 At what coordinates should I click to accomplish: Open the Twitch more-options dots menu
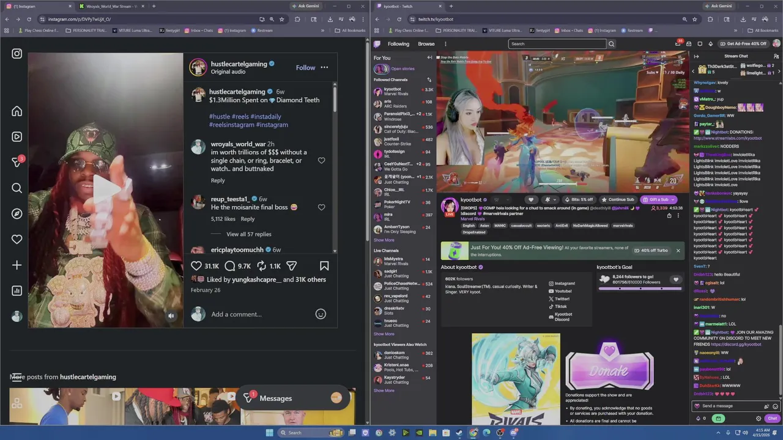[x=445, y=44]
